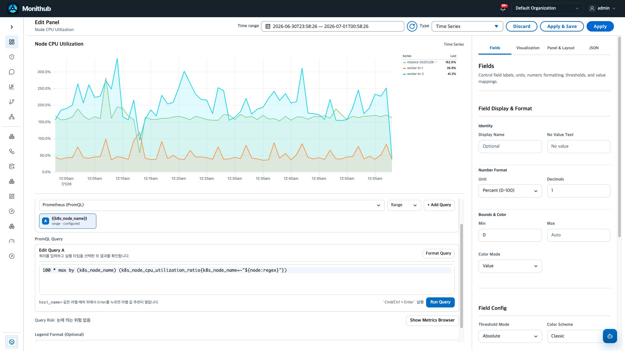
Task: Expand the left sidebar with the chevron
Action: [x=12, y=27]
